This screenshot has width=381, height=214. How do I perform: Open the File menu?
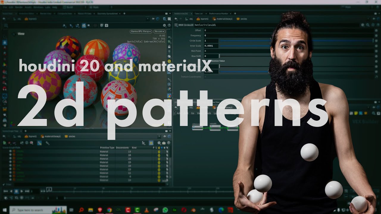point(5,7)
